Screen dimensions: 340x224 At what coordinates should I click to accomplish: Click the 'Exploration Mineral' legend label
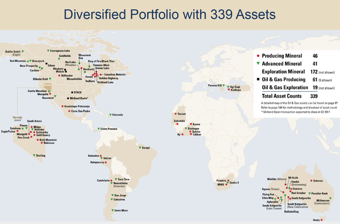click(283, 71)
